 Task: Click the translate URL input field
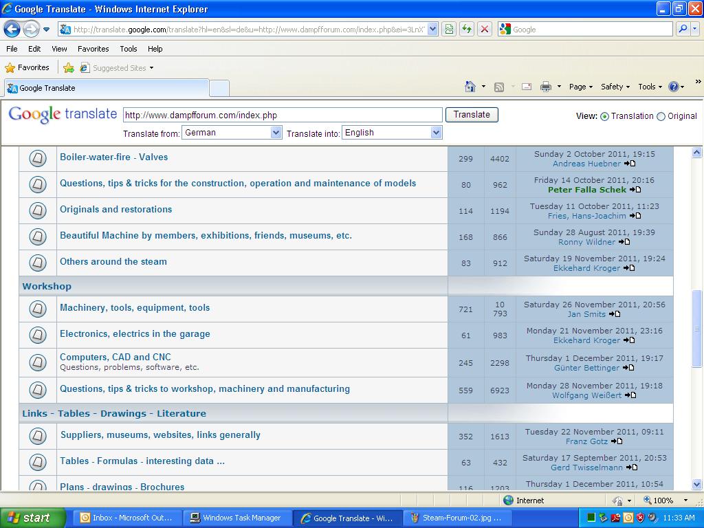[283, 115]
